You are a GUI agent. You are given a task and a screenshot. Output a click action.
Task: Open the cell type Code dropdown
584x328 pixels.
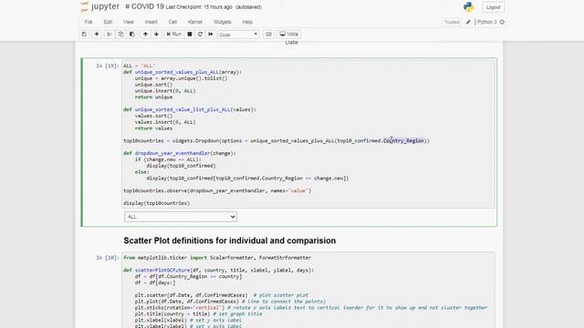pos(238,35)
